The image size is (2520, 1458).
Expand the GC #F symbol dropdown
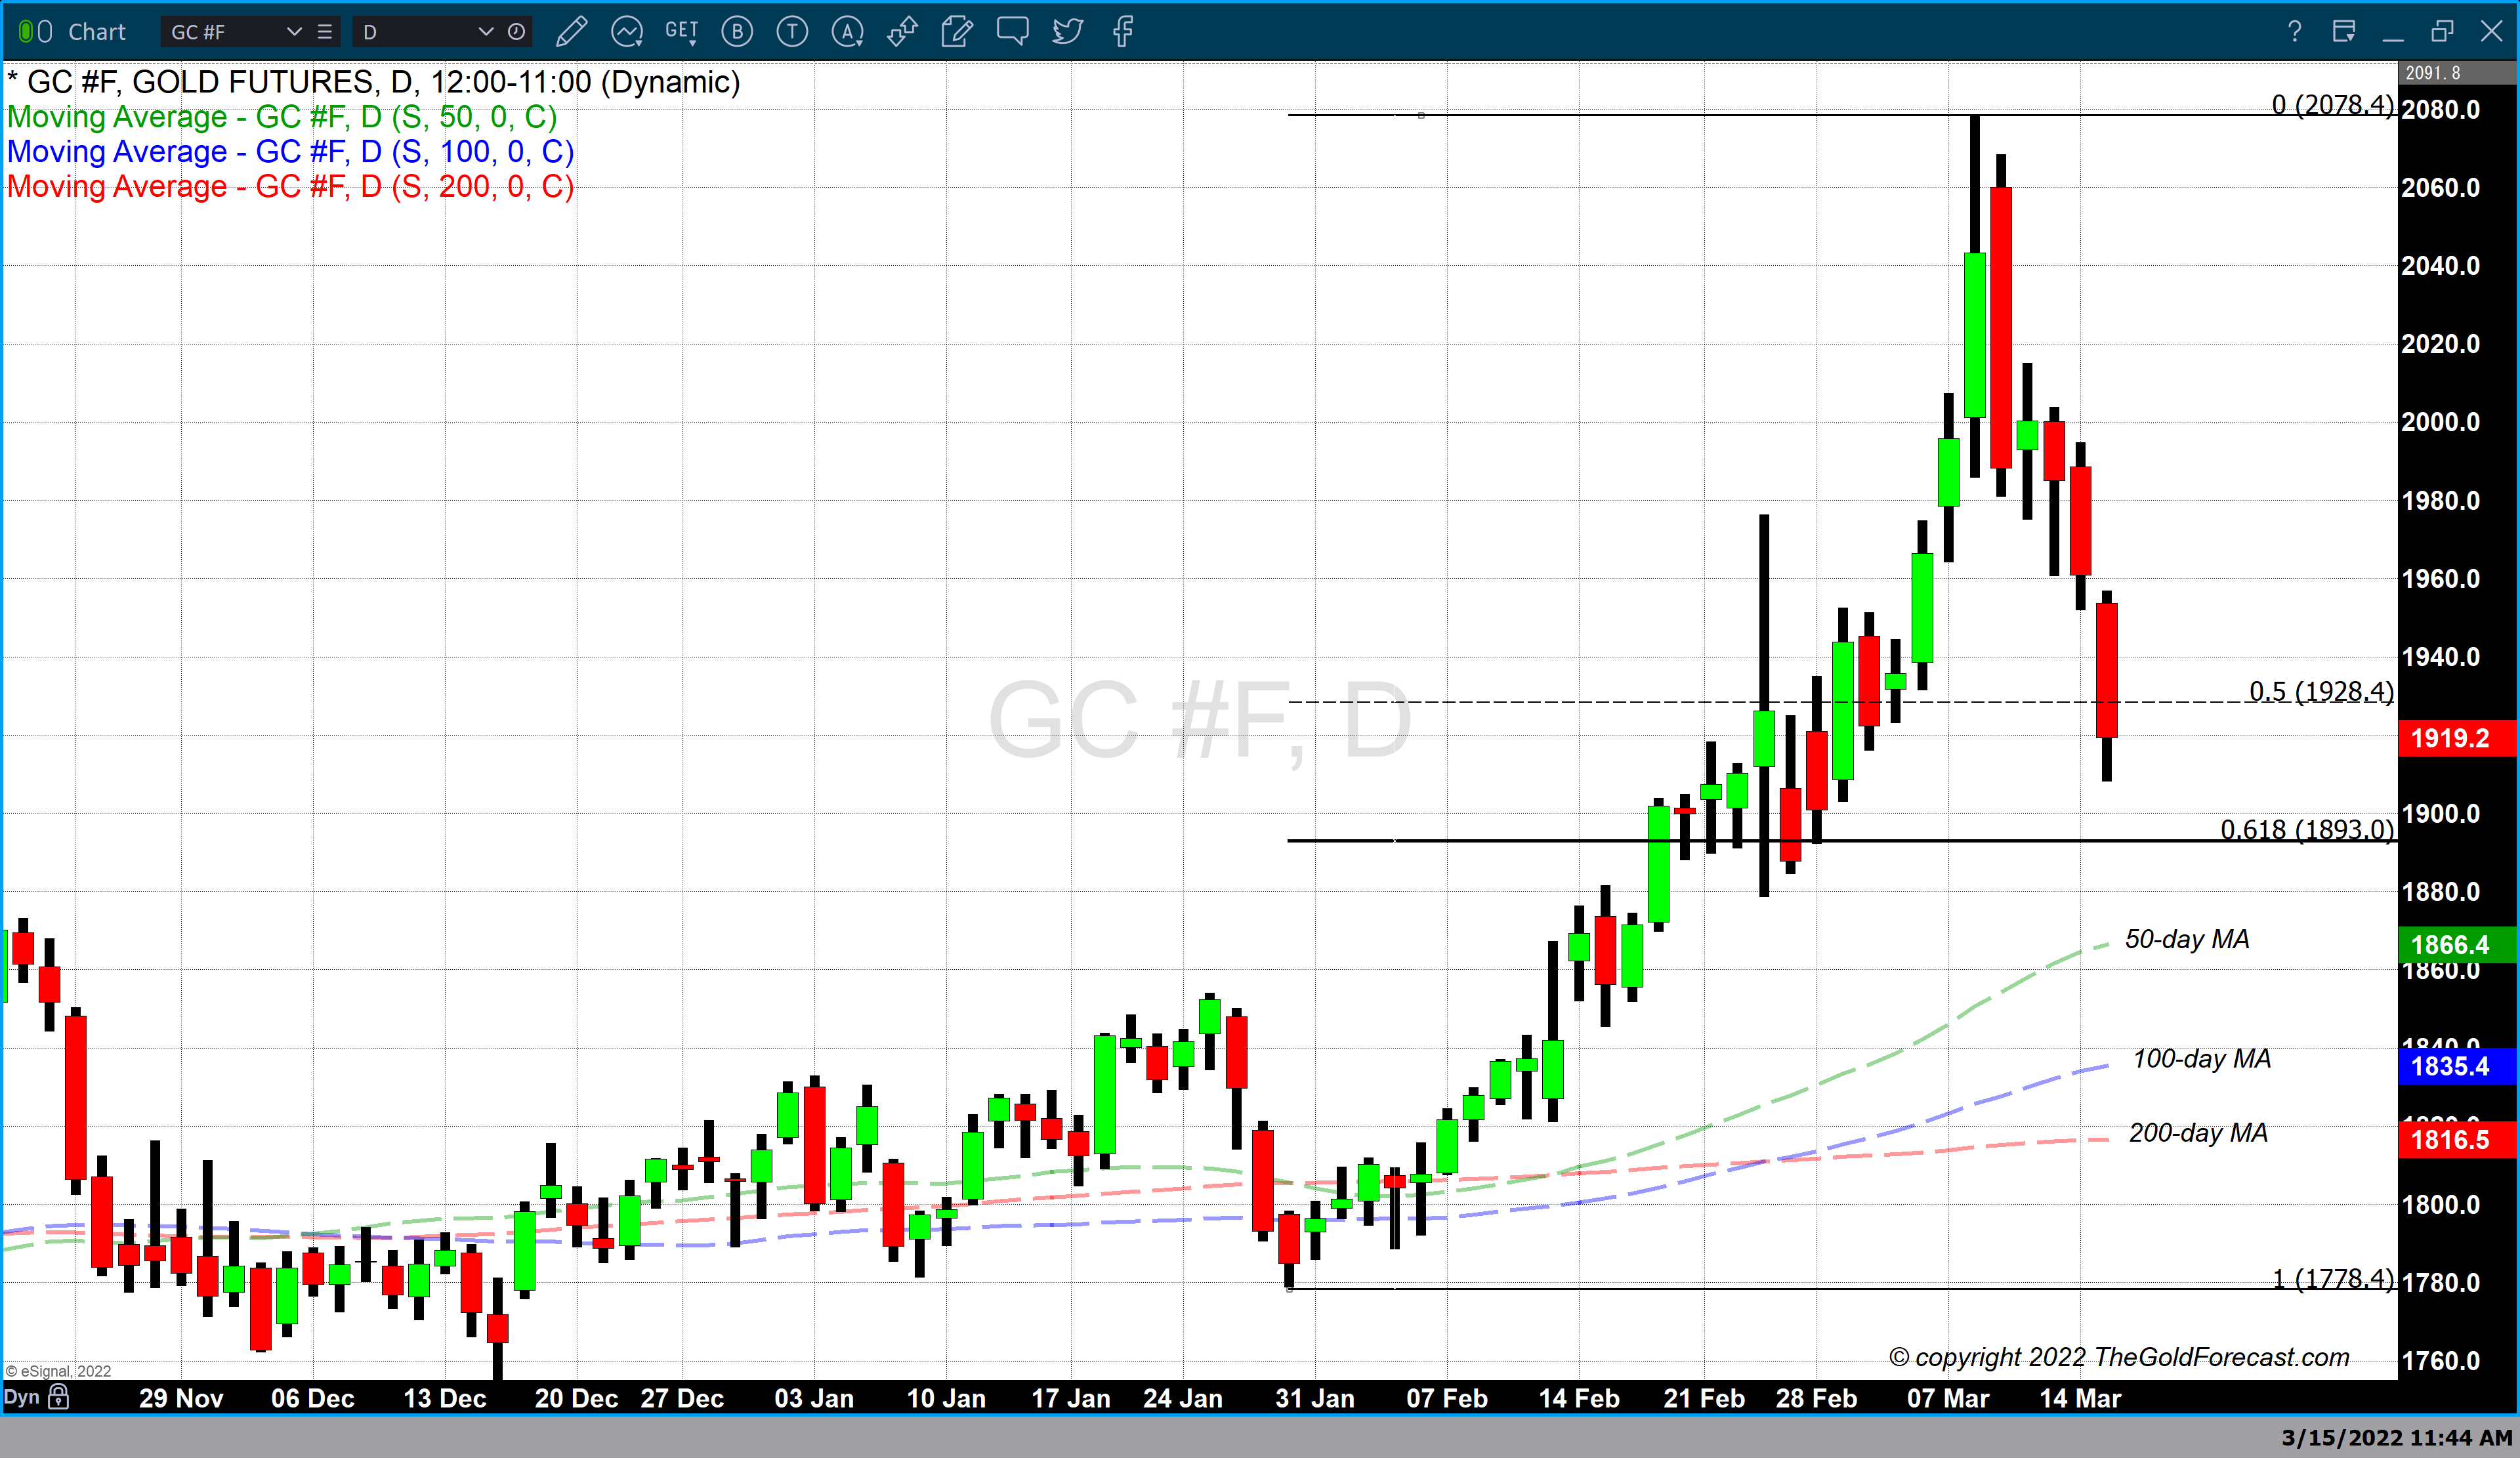coord(294,32)
